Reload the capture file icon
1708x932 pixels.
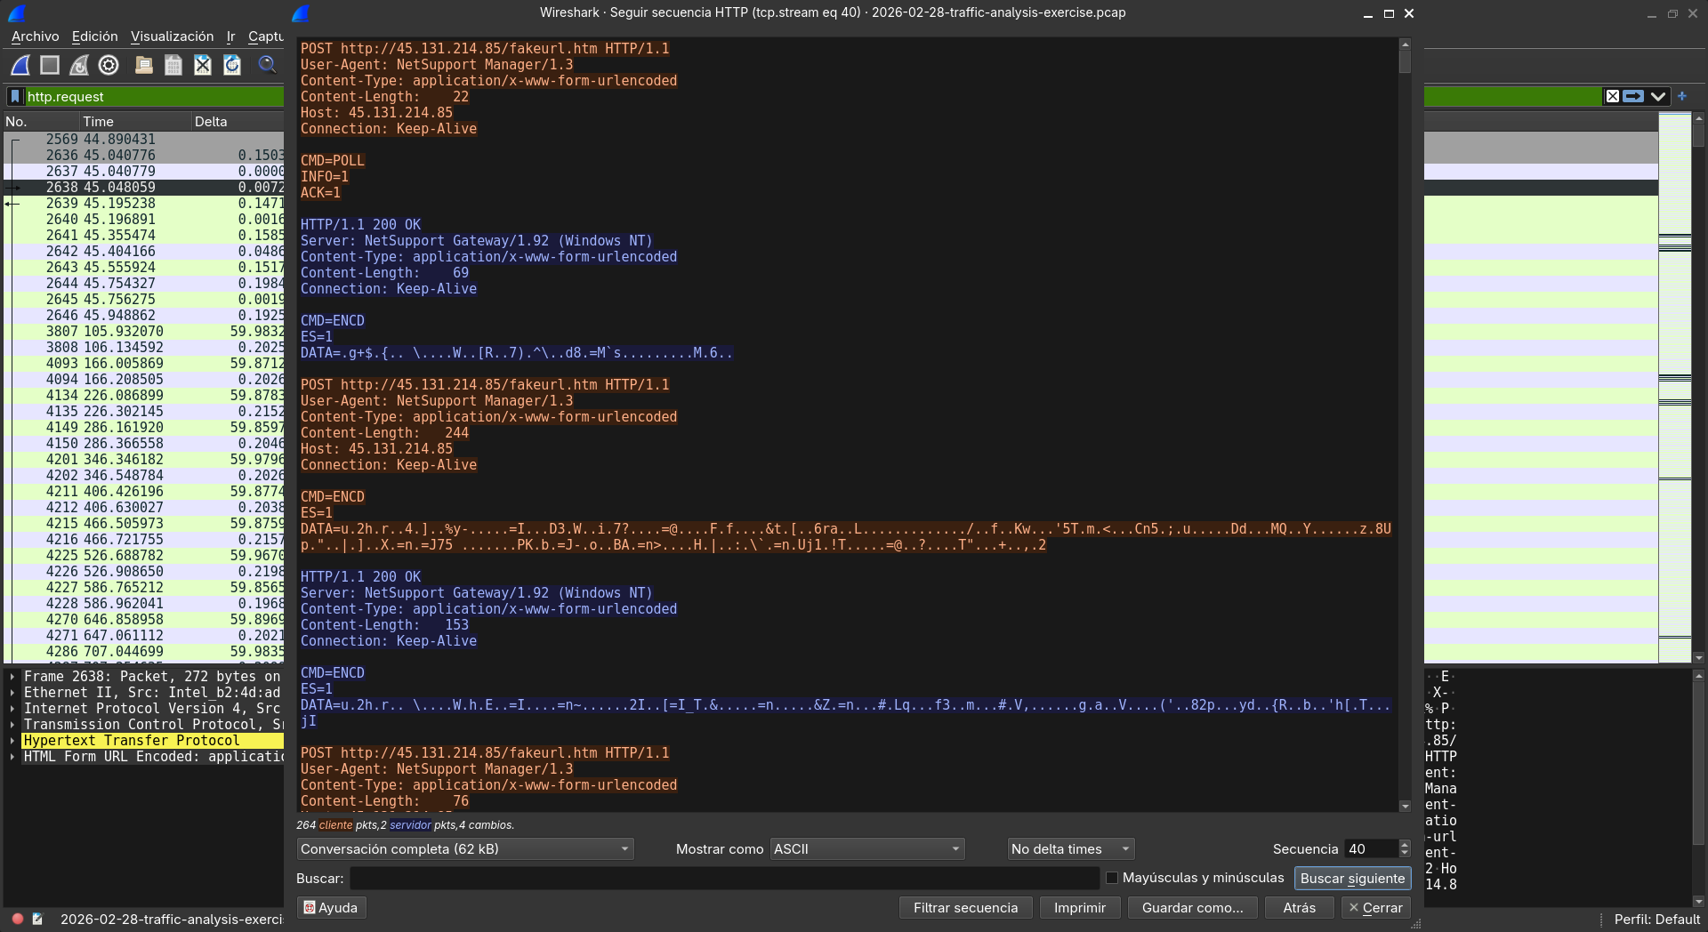[232, 65]
